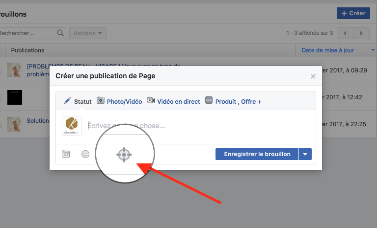Check the box for the black thumbnail draft
This screenshot has width=377, height=228.
1,97
